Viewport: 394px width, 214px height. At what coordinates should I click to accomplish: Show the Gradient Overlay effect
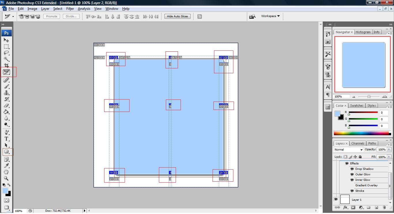[352, 185]
